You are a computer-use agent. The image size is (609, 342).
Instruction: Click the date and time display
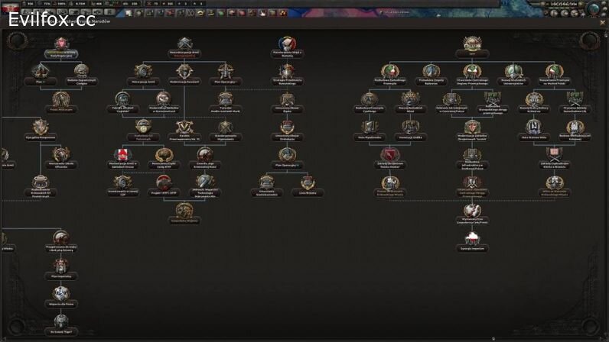tap(568, 4)
